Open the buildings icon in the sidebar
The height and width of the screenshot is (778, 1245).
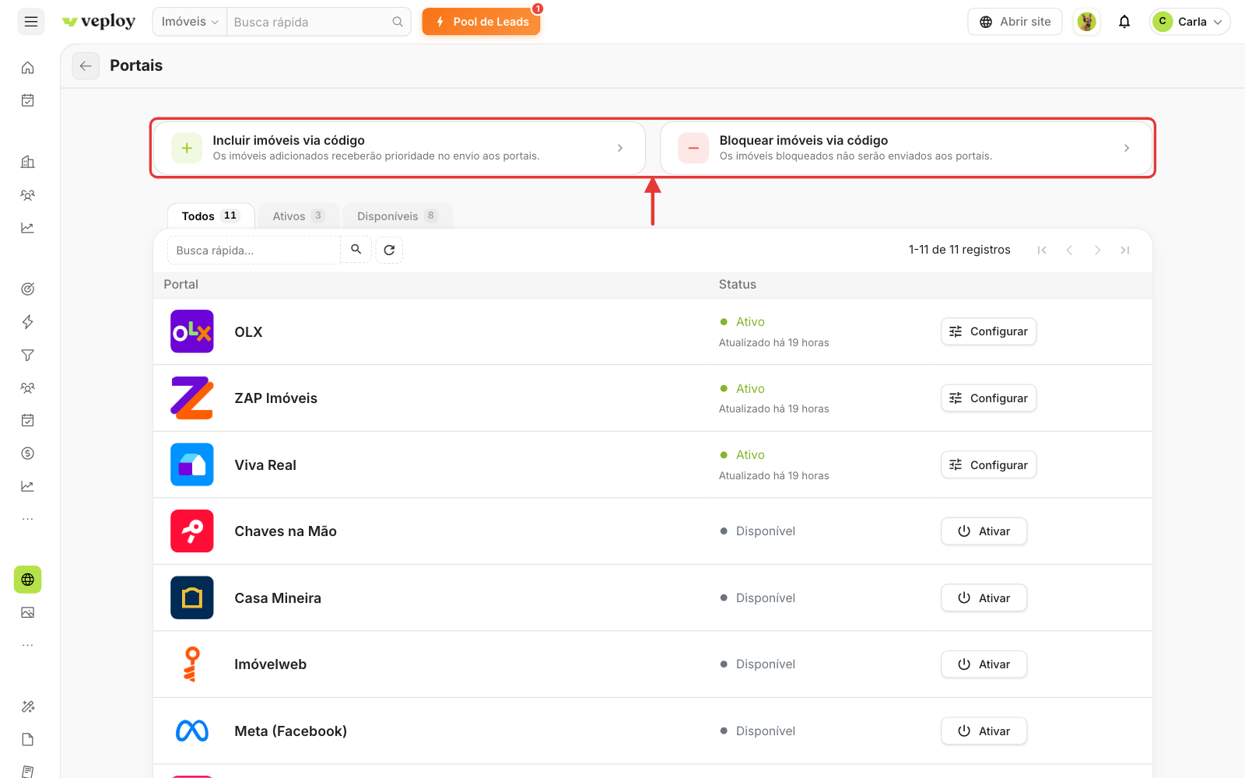tap(28, 162)
